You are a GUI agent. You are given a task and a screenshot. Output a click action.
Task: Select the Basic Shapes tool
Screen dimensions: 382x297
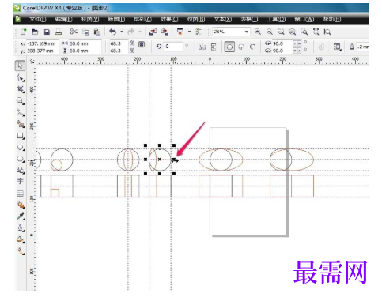[x=21, y=171]
